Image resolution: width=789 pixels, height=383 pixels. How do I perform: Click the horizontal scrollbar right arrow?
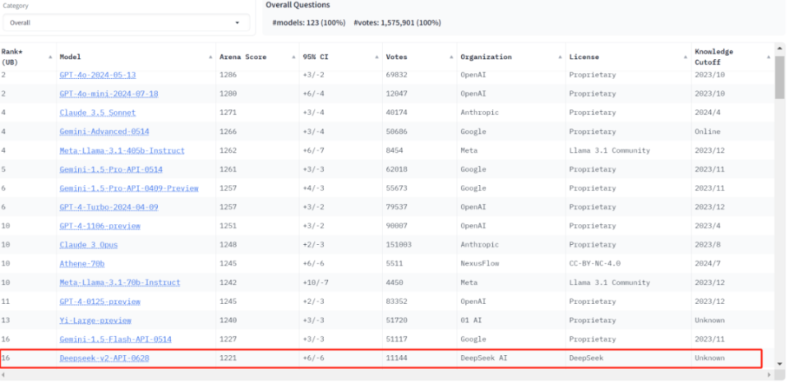point(768,375)
